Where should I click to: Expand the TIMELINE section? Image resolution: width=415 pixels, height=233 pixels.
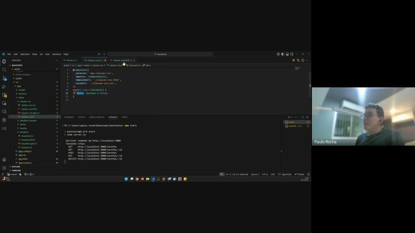click(x=34, y=171)
